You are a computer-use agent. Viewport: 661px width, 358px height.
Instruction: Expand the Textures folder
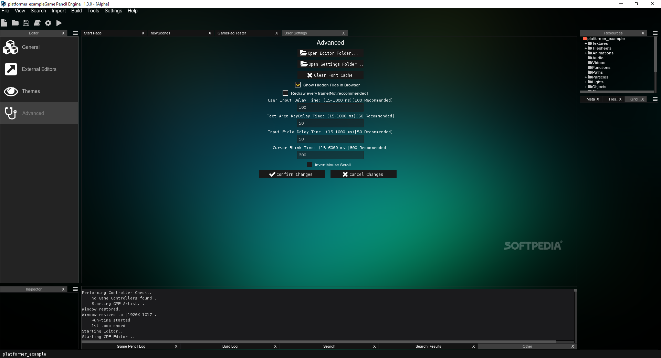point(586,44)
